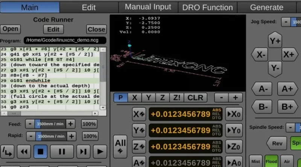This screenshot has height=167, width=301.
Task: Zoom out the preview with minus
Action: tap(221, 98)
